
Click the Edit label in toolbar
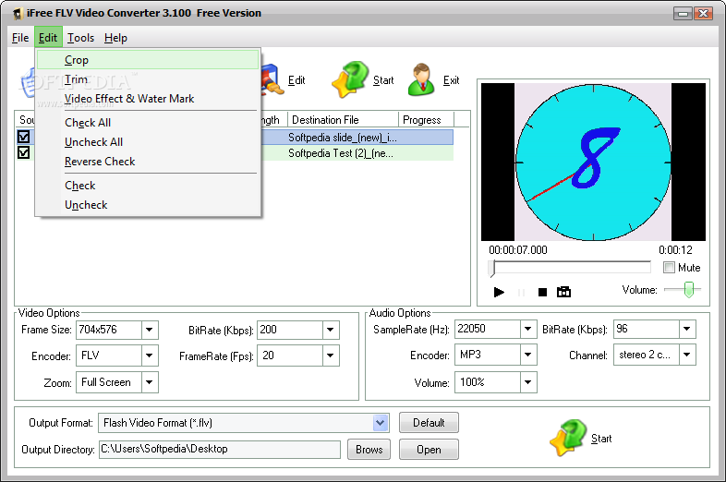(x=296, y=80)
